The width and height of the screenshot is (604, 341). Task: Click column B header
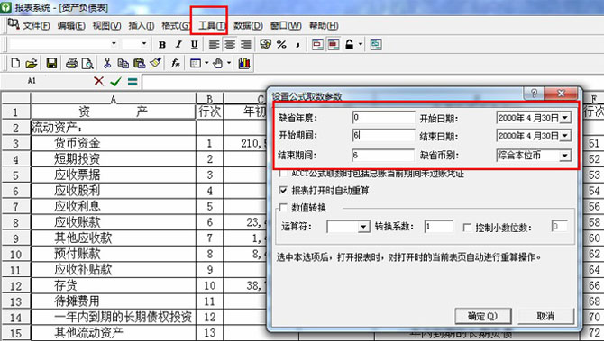[209, 98]
